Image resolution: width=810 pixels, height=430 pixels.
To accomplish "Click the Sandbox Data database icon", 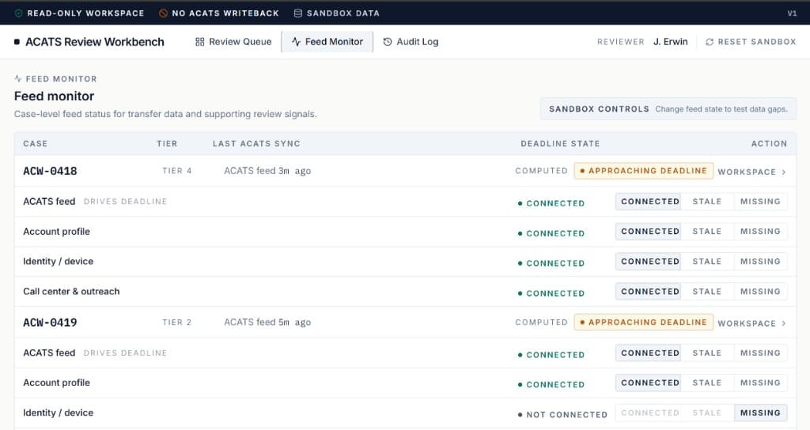I will click(x=298, y=13).
